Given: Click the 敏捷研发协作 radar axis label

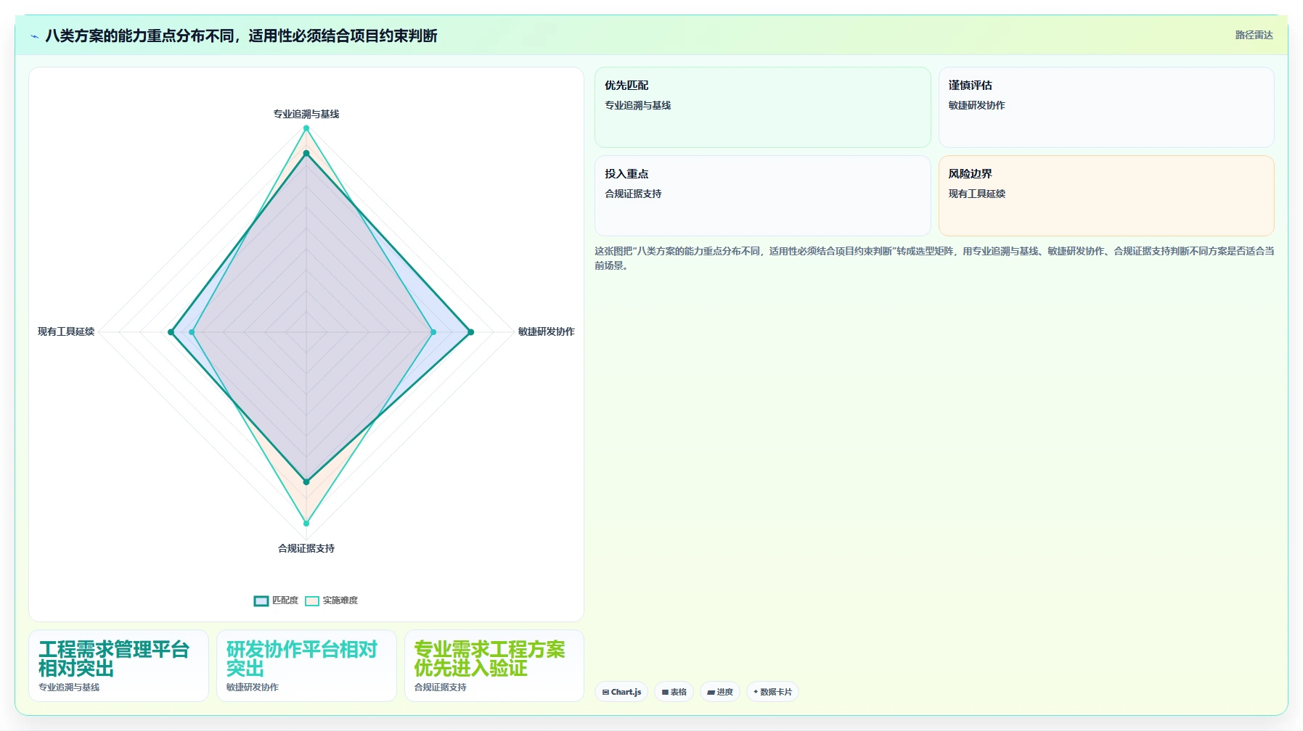Looking at the screenshot, I should (x=546, y=331).
